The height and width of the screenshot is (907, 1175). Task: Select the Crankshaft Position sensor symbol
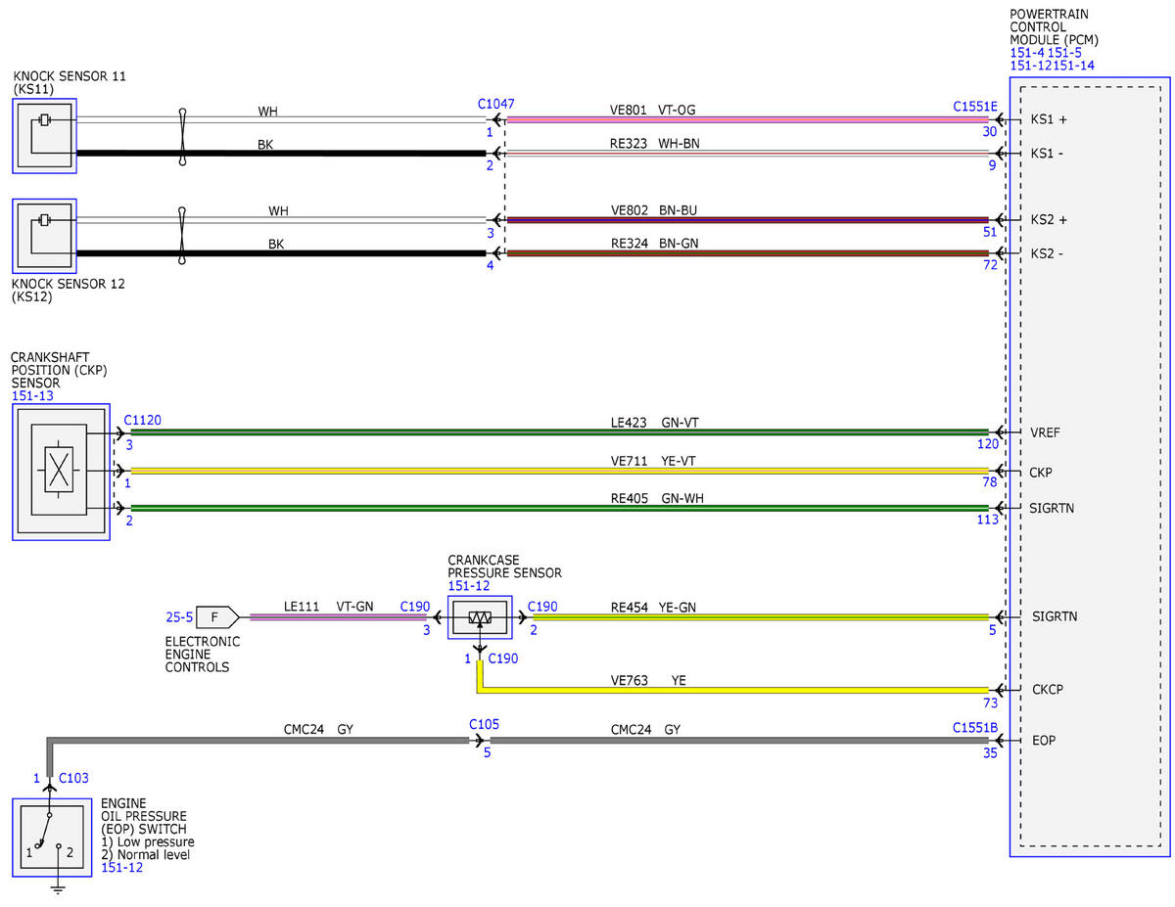[x=61, y=472]
